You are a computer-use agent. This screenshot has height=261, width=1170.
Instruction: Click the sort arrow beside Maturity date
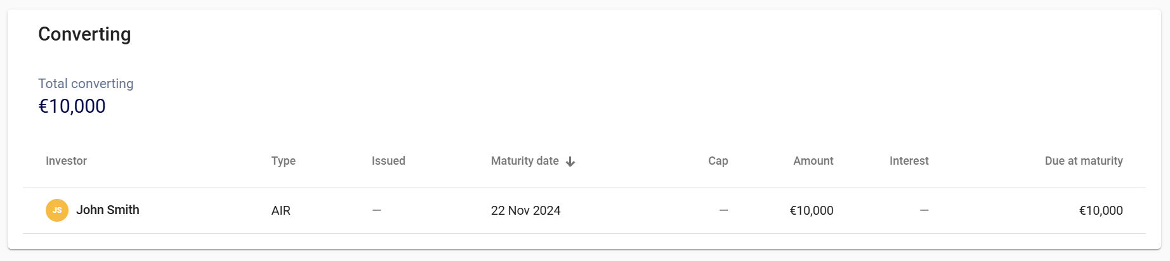coord(570,162)
